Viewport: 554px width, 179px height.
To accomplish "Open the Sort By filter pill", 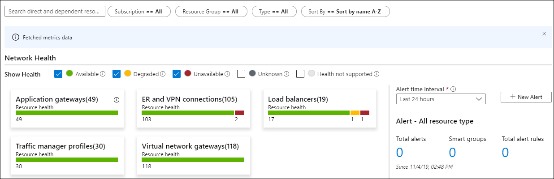I will pyautogui.click(x=346, y=12).
